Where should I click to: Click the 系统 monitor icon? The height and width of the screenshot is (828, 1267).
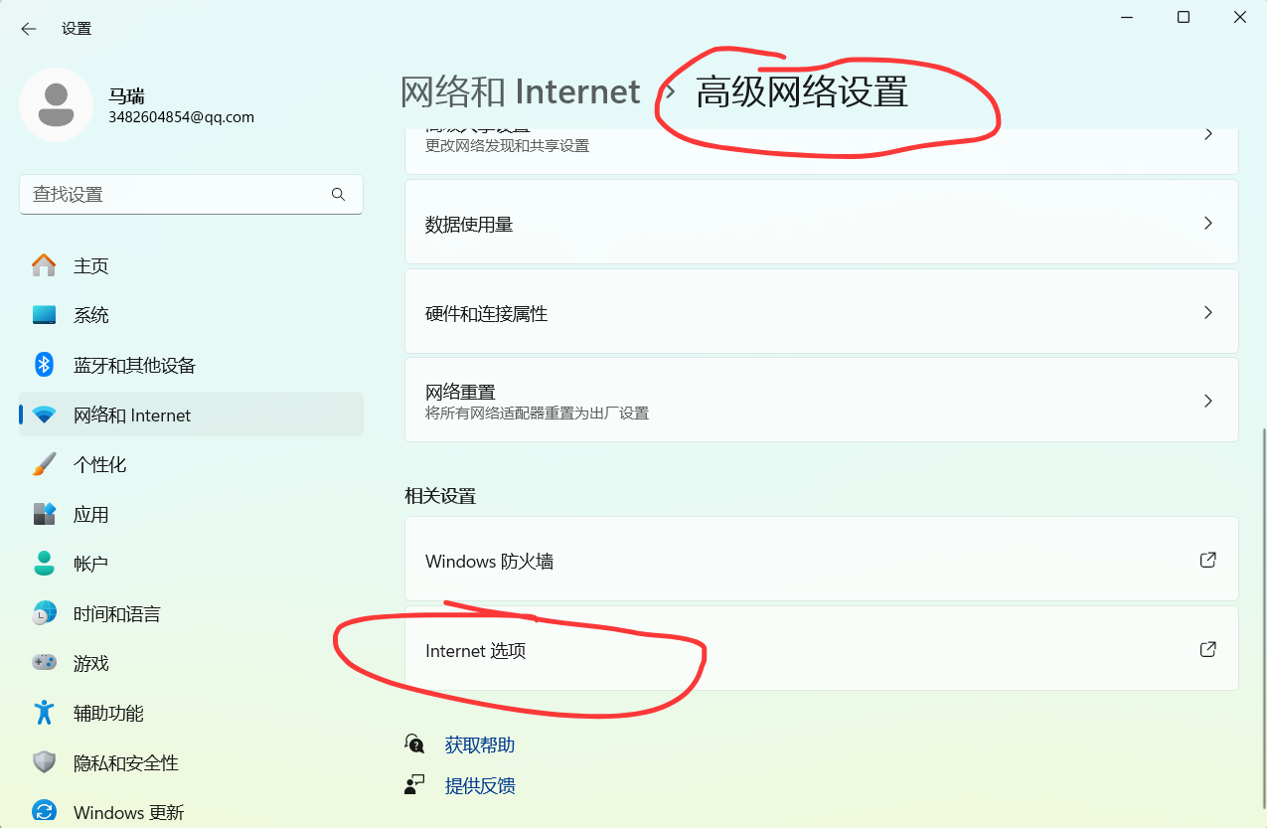click(x=44, y=315)
